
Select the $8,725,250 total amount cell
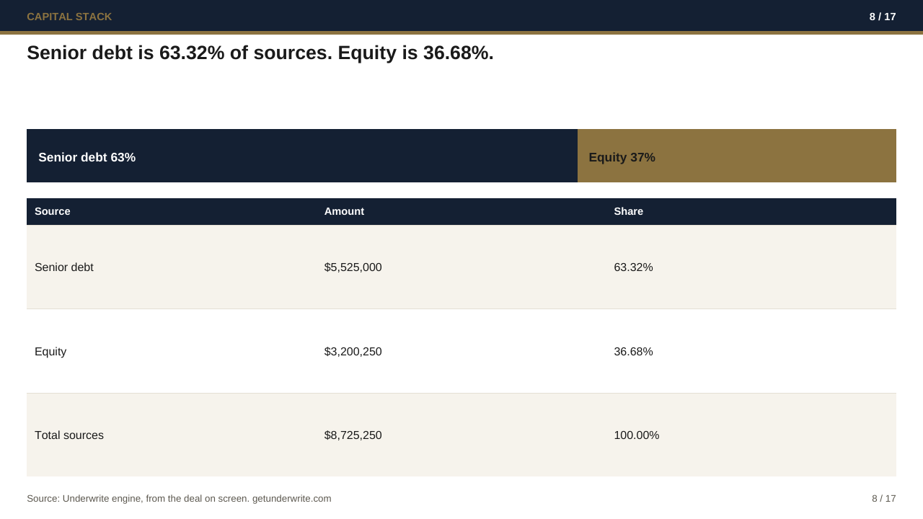click(353, 435)
